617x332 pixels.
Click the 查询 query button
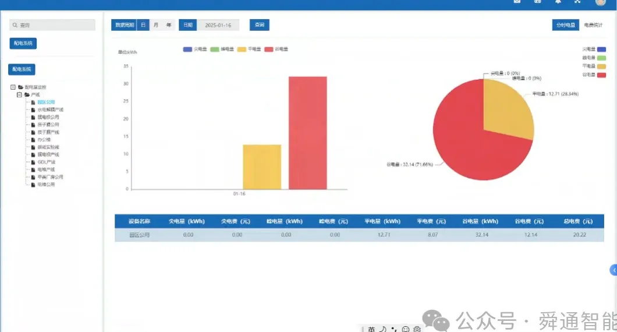coord(259,25)
